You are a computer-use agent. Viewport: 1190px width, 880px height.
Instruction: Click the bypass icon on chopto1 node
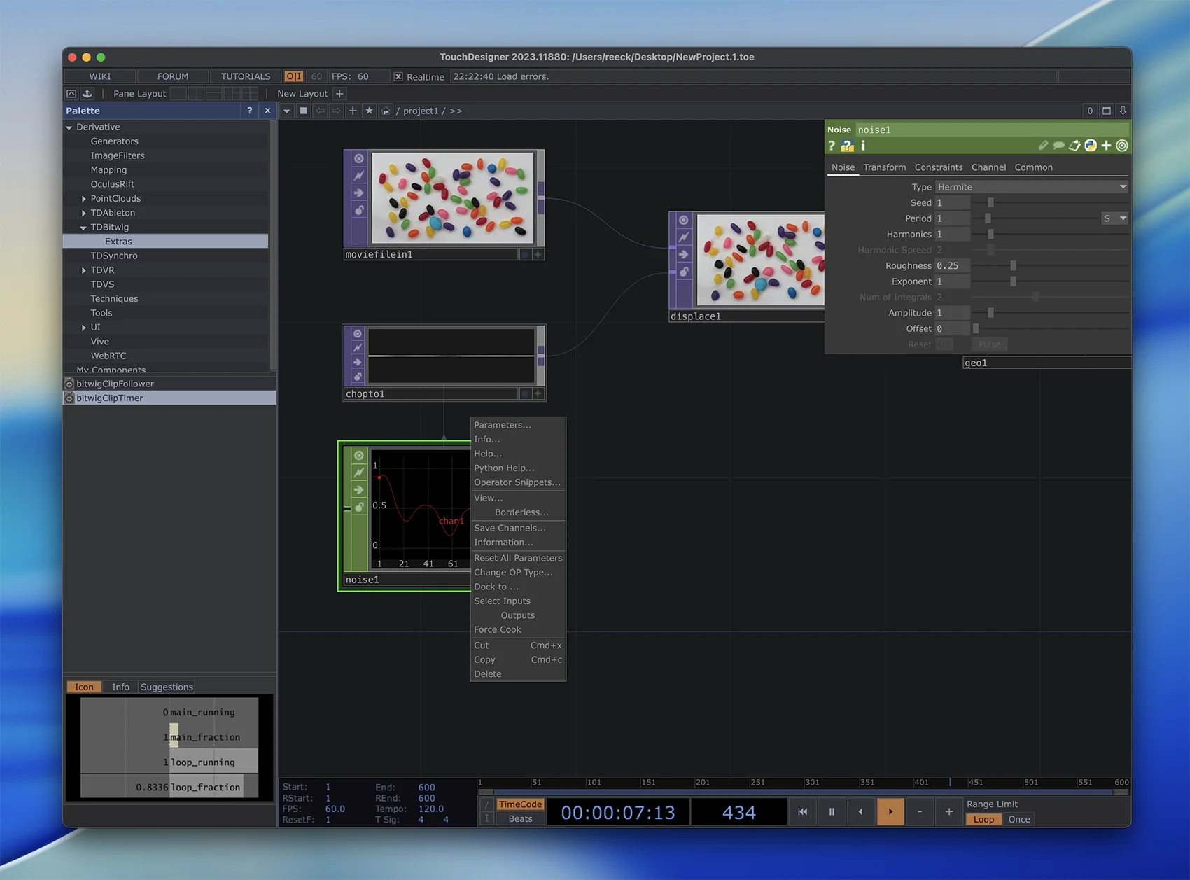pyautogui.click(x=358, y=348)
